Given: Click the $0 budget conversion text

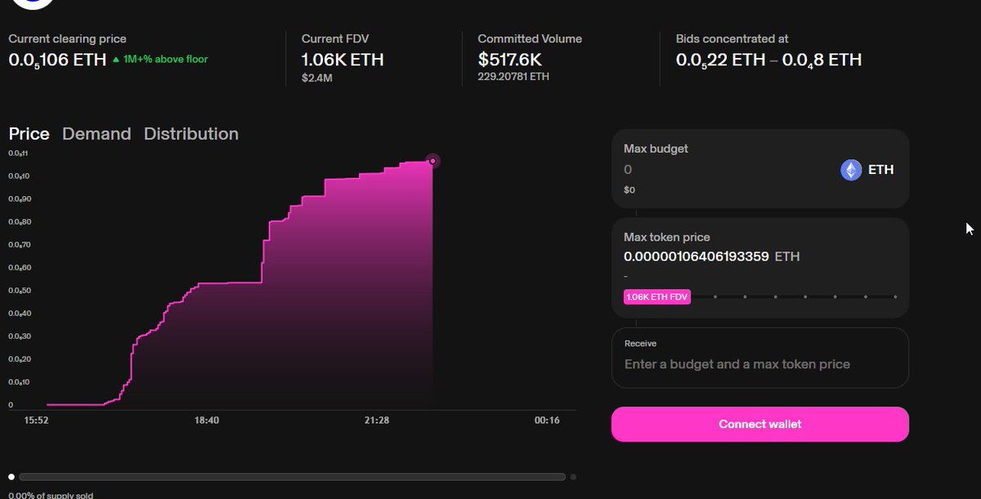Looking at the screenshot, I should [629, 189].
